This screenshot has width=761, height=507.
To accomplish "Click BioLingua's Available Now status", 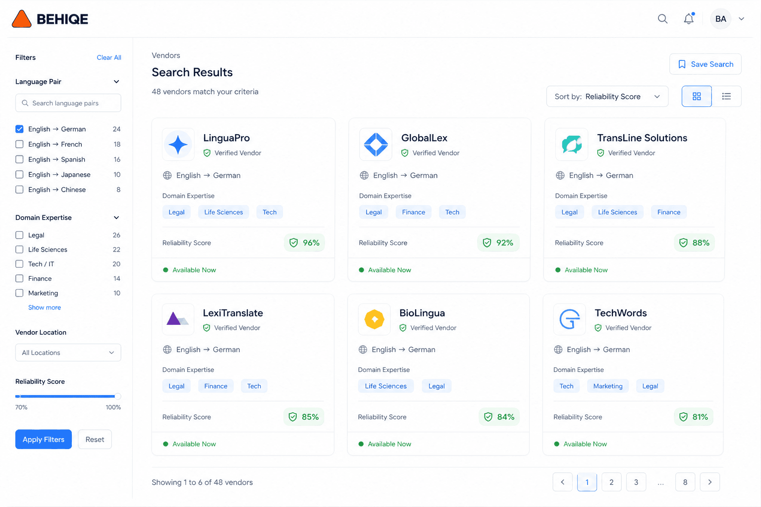I will pos(384,444).
